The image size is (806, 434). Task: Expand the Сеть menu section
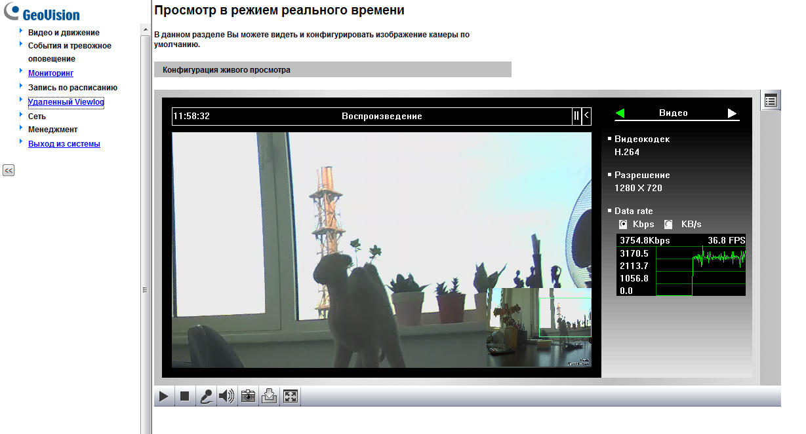tap(37, 116)
